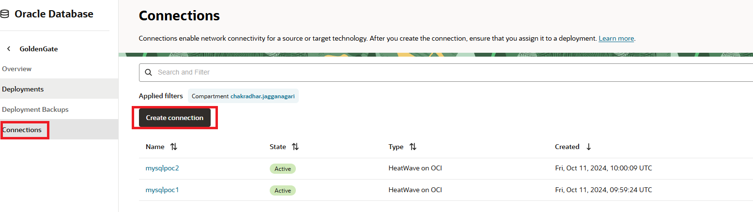Open the Learn more link
The height and width of the screenshot is (212, 753).
coord(616,38)
